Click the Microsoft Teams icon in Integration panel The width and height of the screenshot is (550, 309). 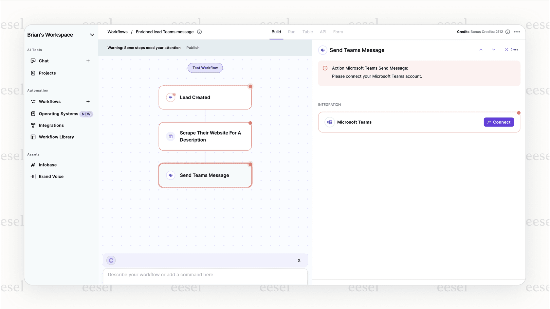coord(330,122)
